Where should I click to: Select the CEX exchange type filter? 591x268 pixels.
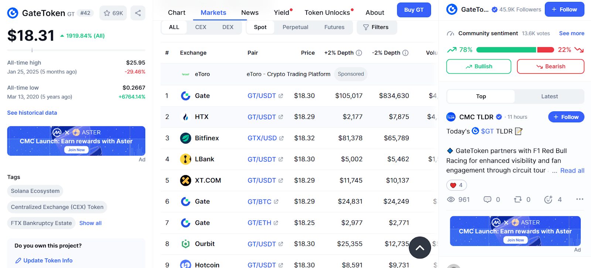click(201, 27)
